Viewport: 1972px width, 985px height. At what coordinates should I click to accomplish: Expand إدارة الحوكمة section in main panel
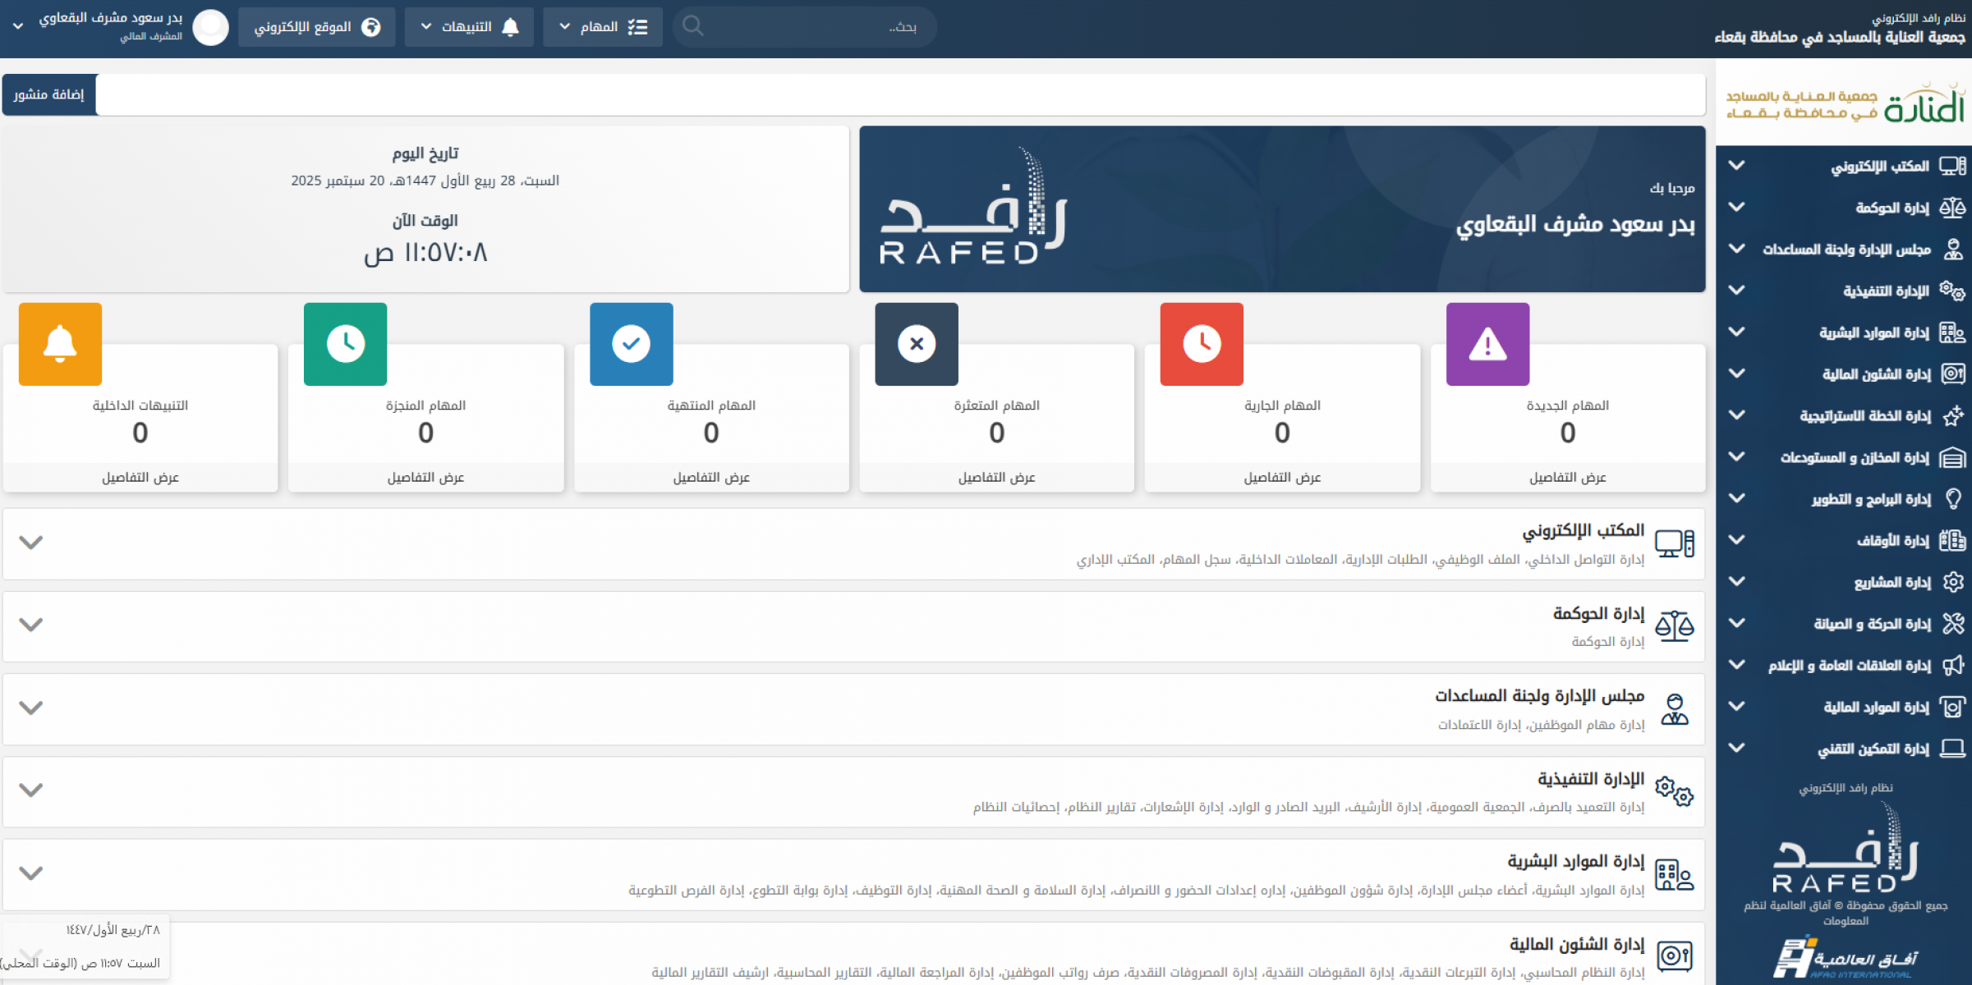coord(31,625)
